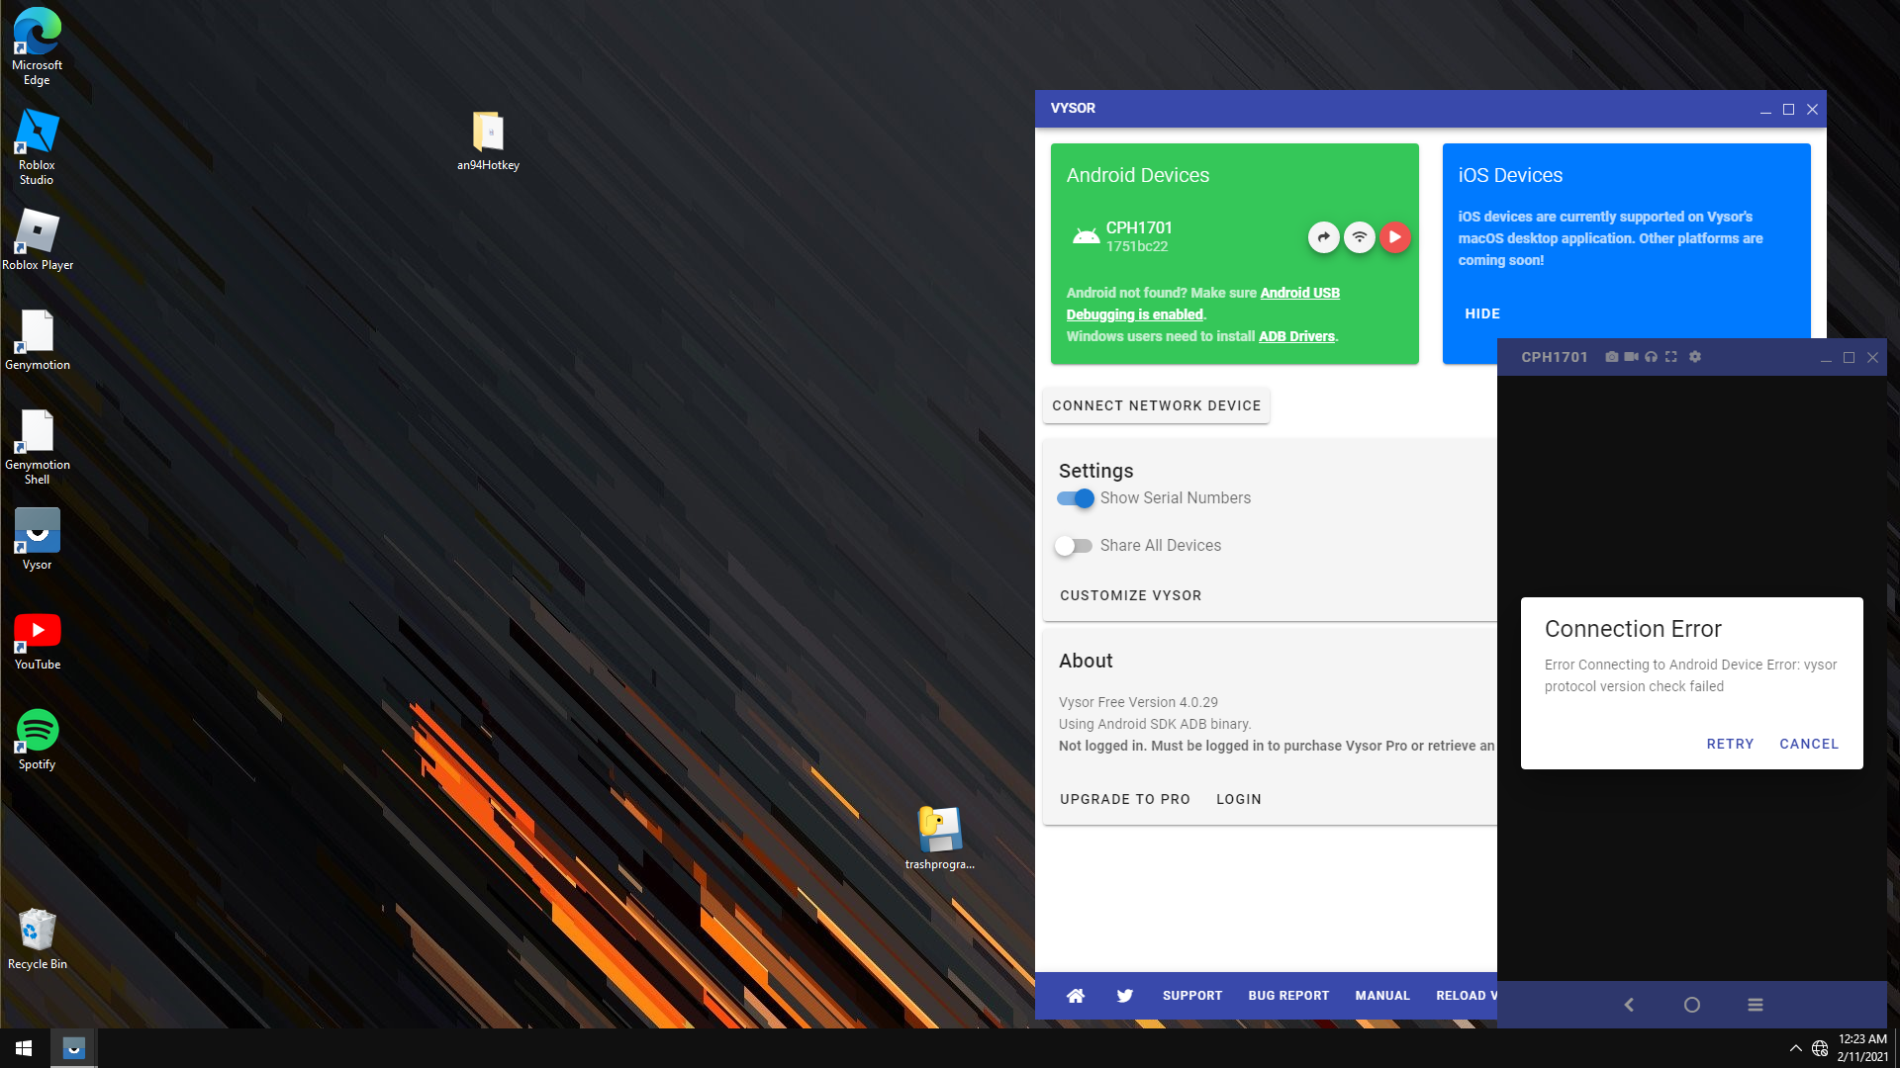Viewport: 1900px width, 1068px height.
Task: Cancel the Connection Error dialog
Action: (1808, 744)
